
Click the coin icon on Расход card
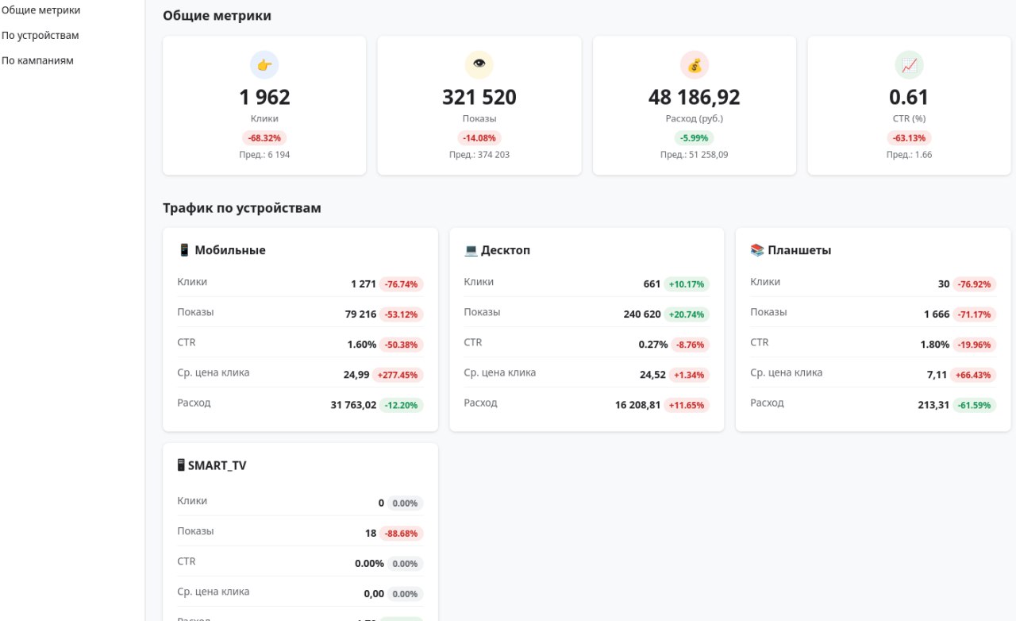point(695,64)
